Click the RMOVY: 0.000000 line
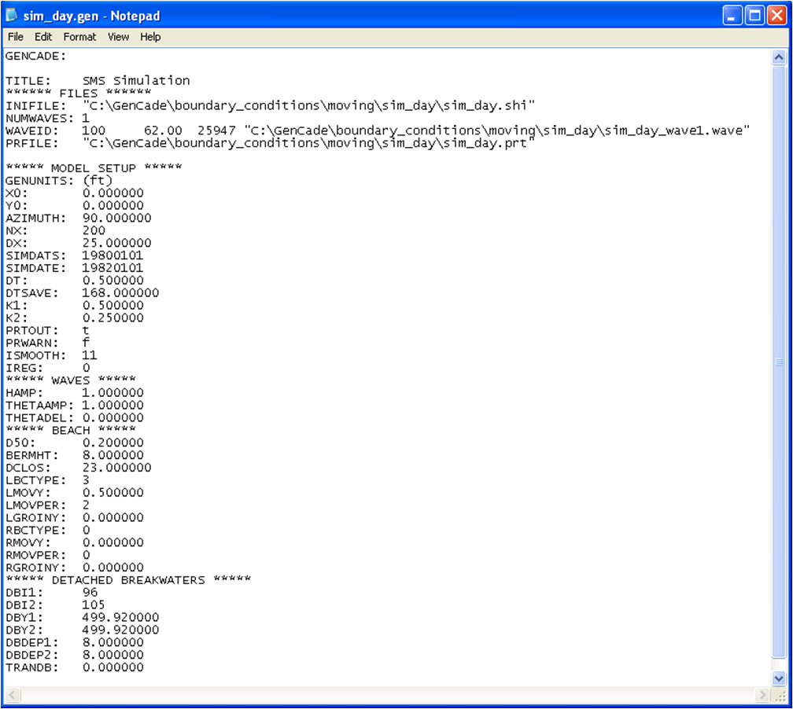This screenshot has width=793, height=709. pyautogui.click(x=74, y=542)
